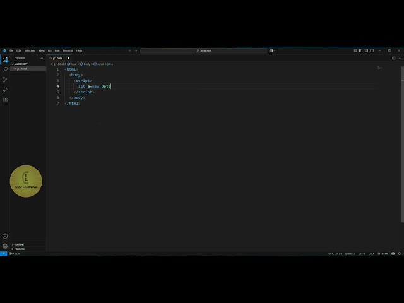
Task: Click the script breadcrumb item
Action: pyautogui.click(x=101, y=64)
